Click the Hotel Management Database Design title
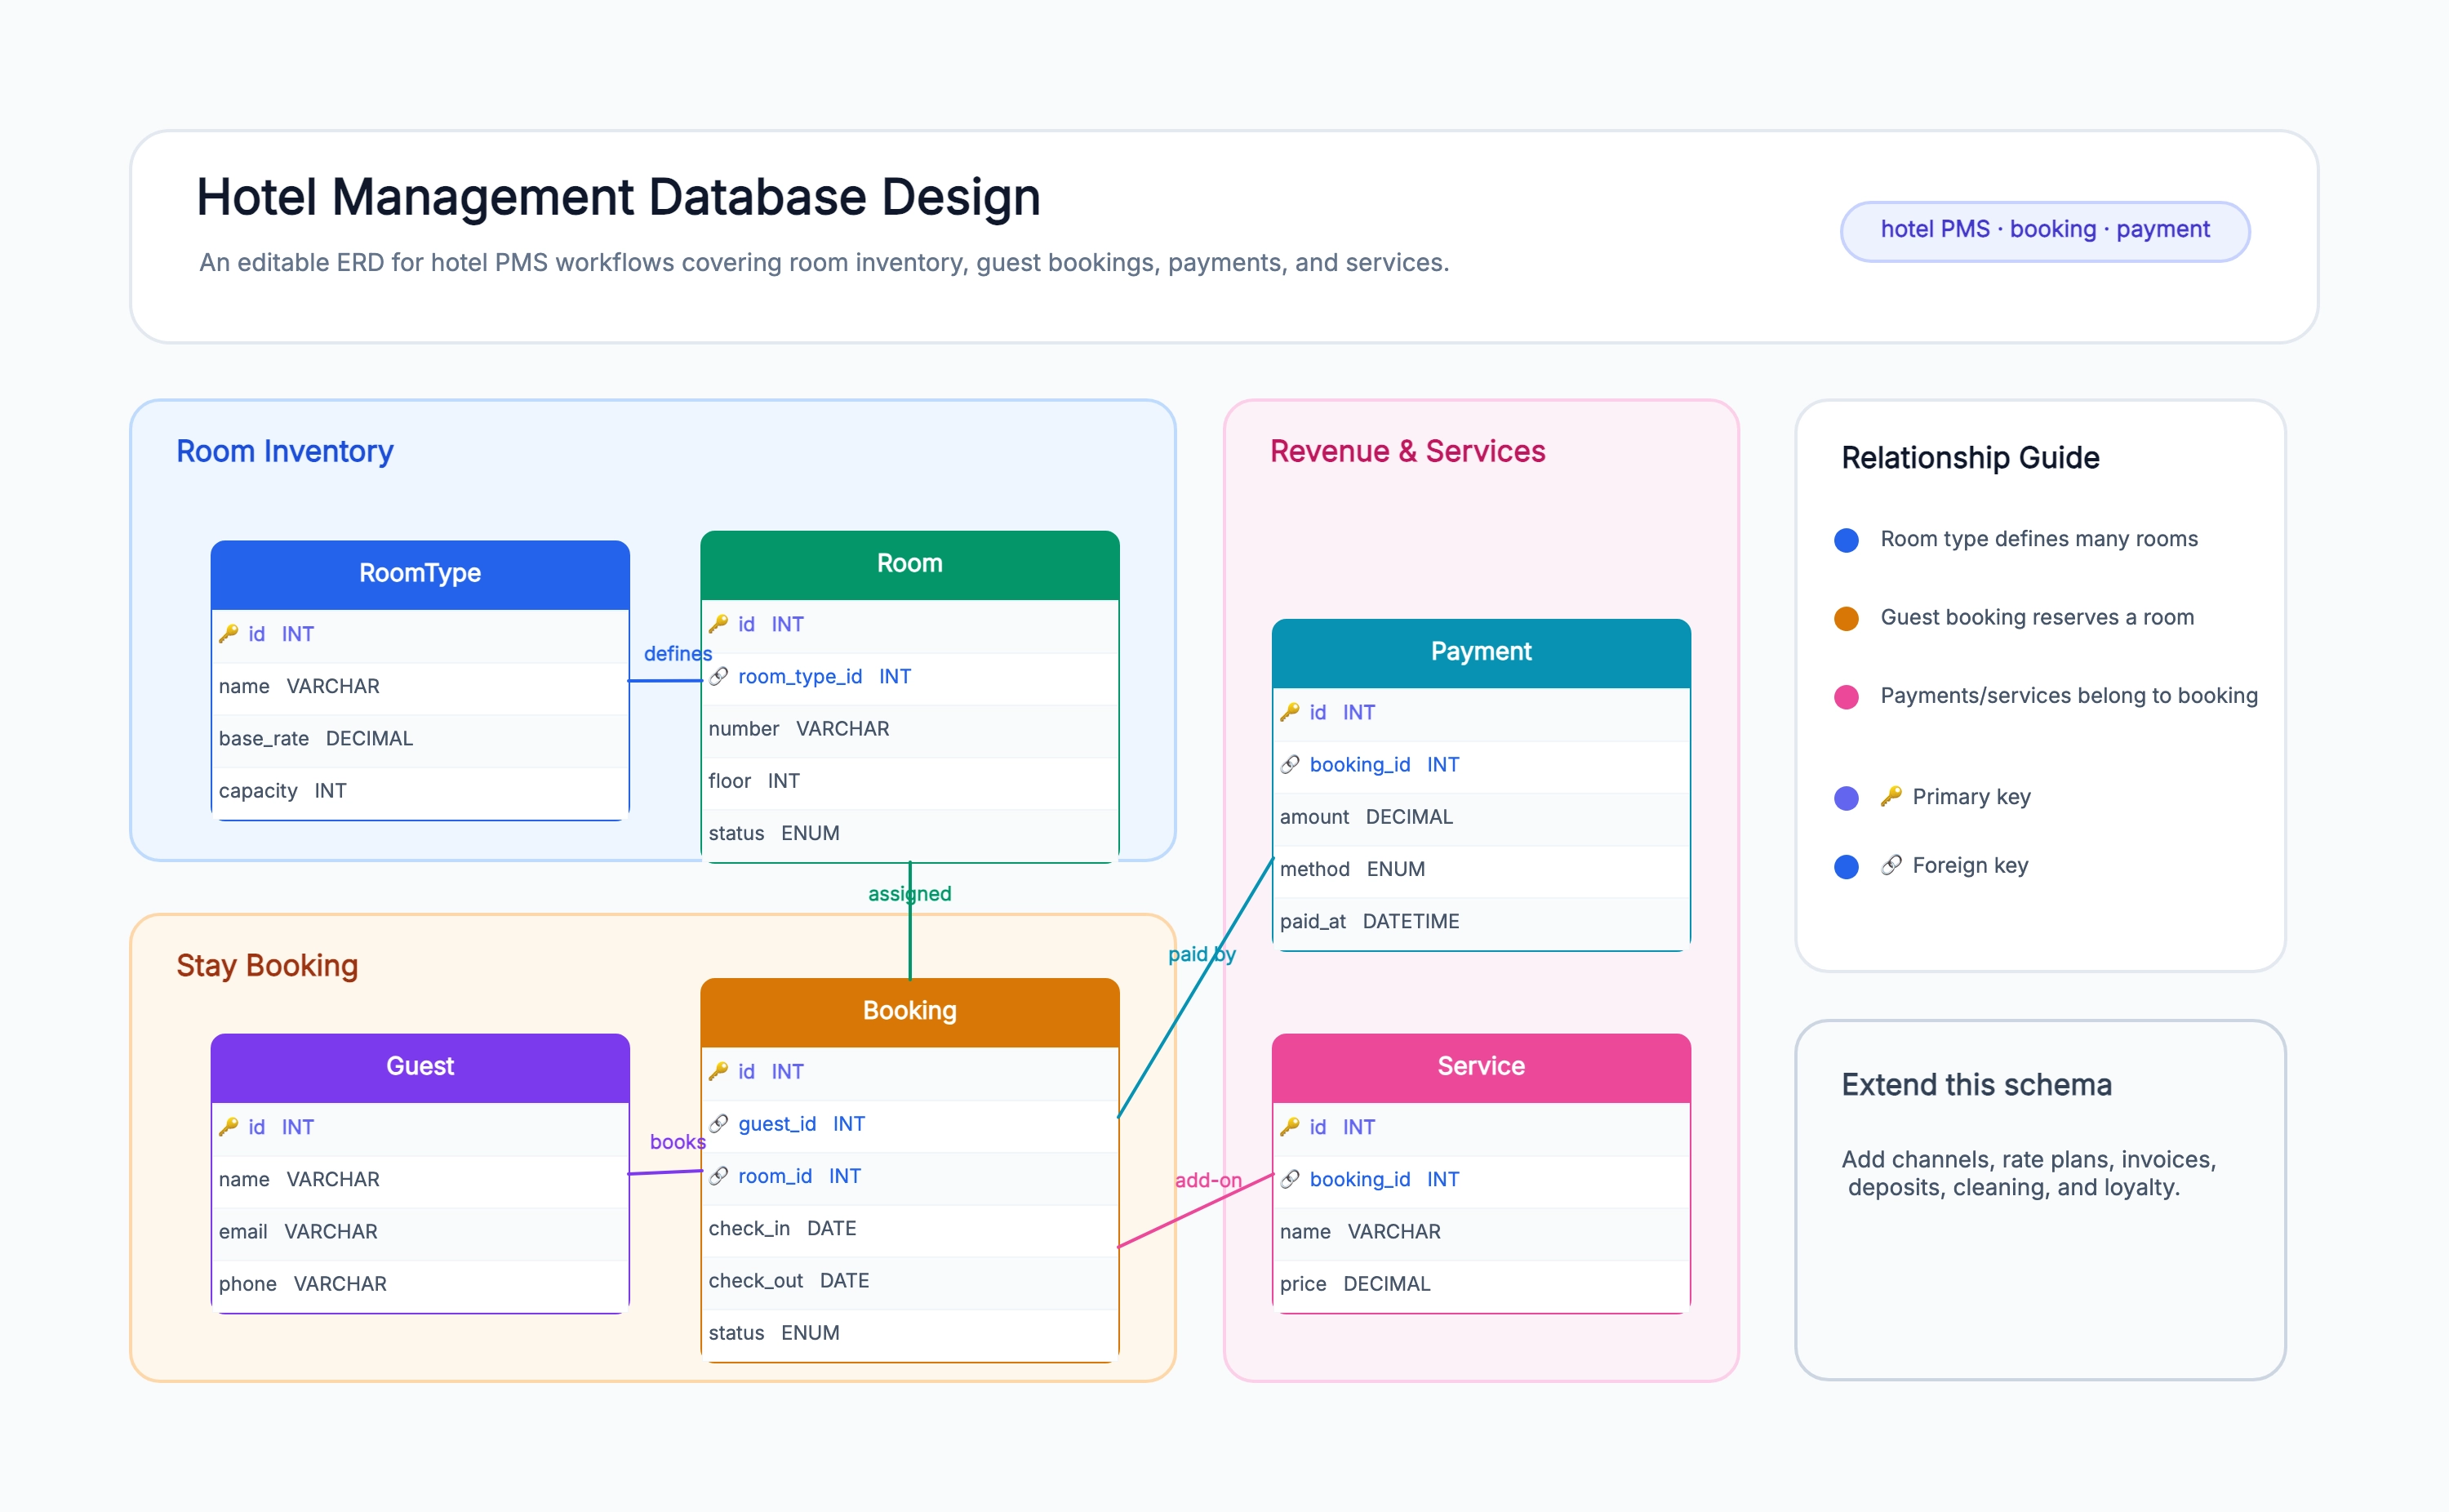The height and width of the screenshot is (1512, 2449). coord(618,197)
